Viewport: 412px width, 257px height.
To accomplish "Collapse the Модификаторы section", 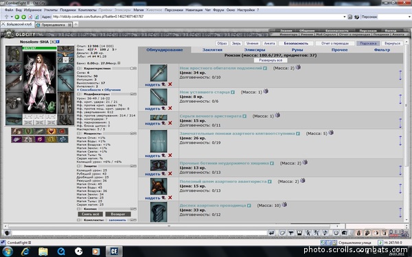I will [x=79, y=94].
